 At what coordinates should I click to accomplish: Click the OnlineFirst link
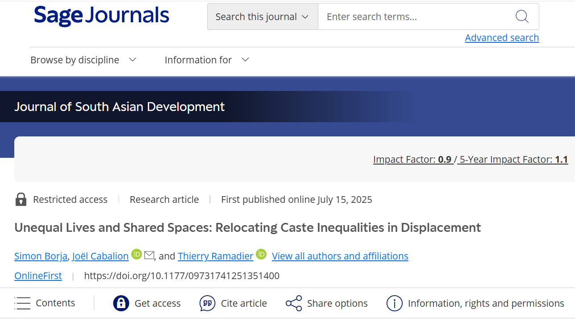pos(38,276)
